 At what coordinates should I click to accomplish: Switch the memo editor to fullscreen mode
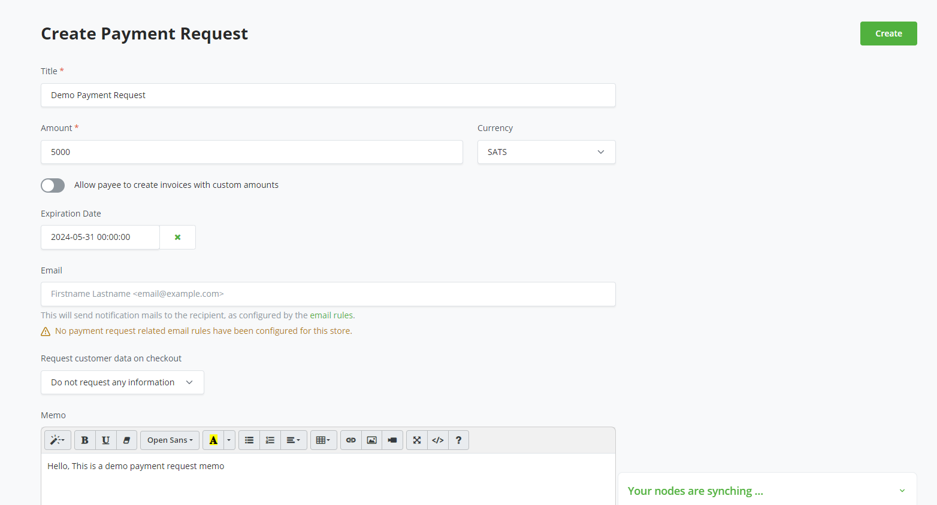coord(416,440)
